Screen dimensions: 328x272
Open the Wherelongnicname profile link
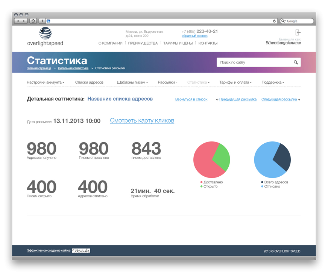click(x=283, y=43)
